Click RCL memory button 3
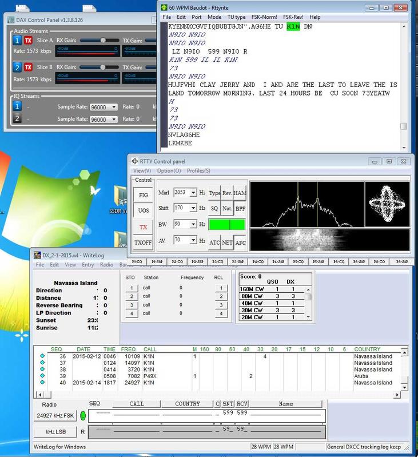The width and height of the screenshot is (418, 457). (x=221, y=305)
